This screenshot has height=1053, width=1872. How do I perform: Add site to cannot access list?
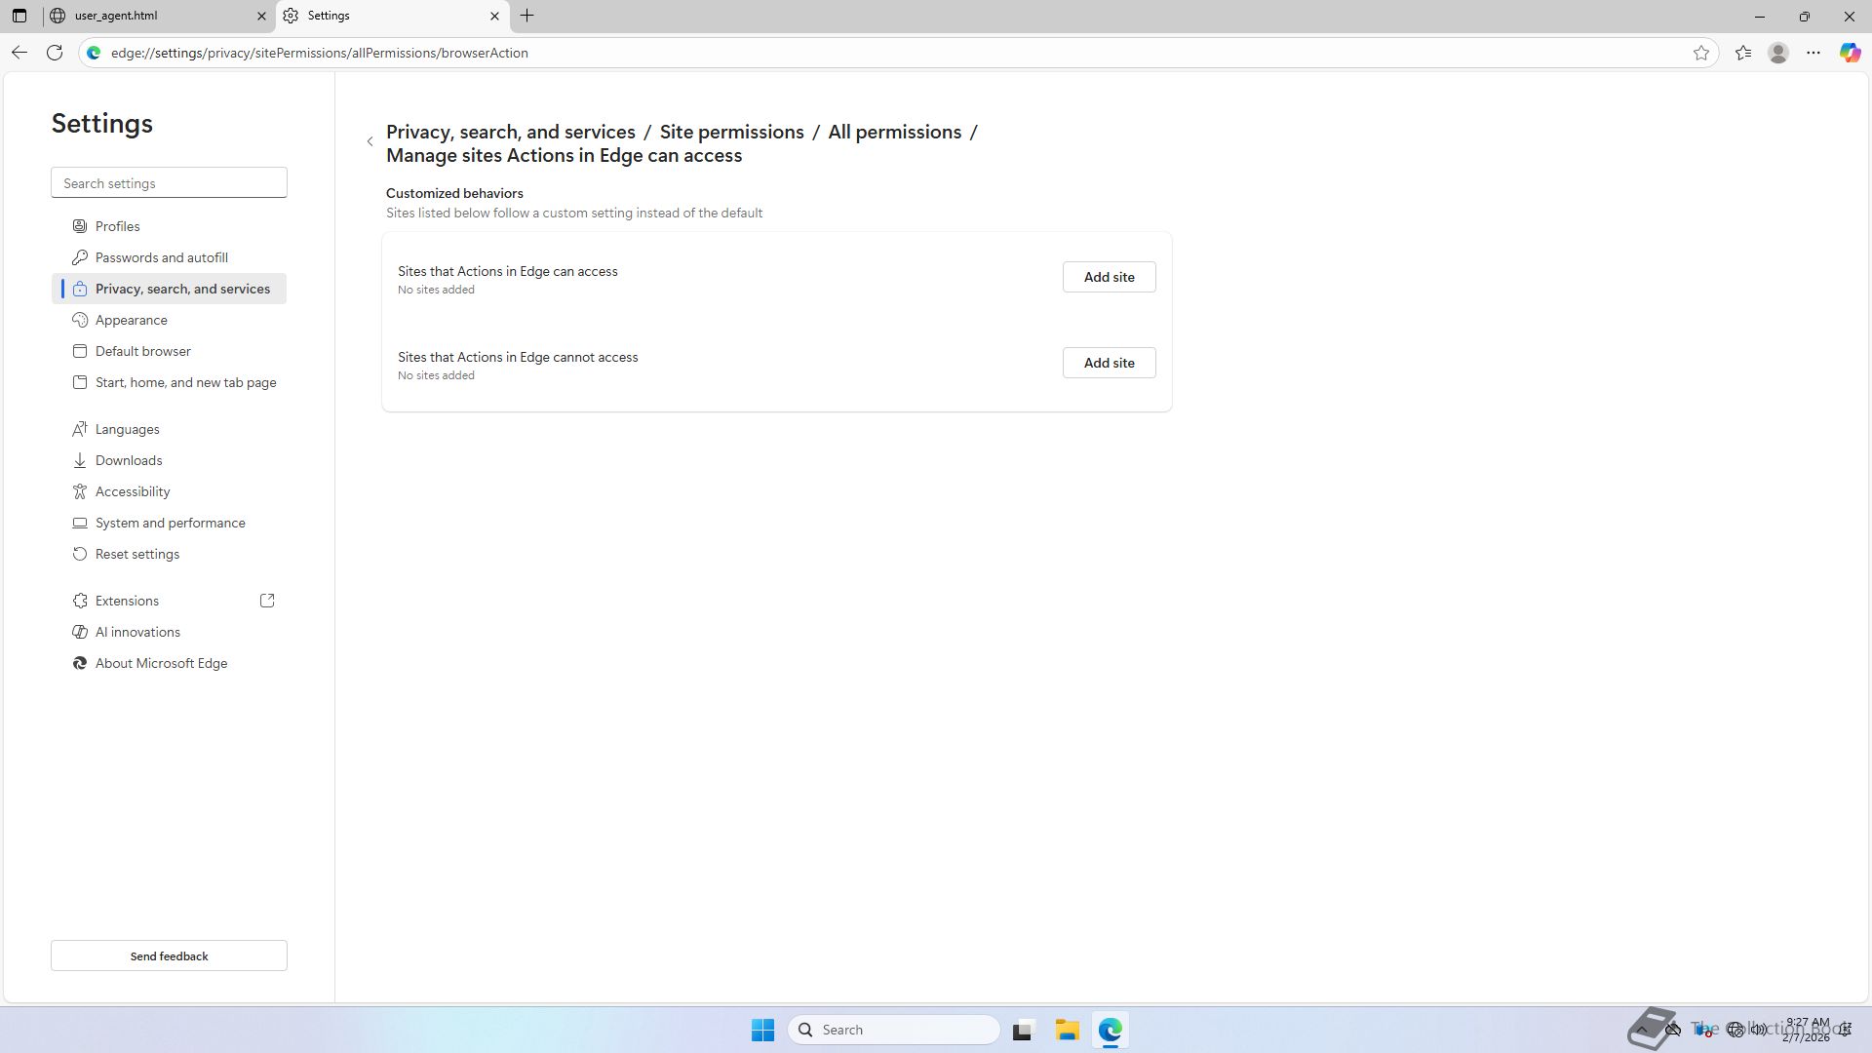tap(1109, 363)
